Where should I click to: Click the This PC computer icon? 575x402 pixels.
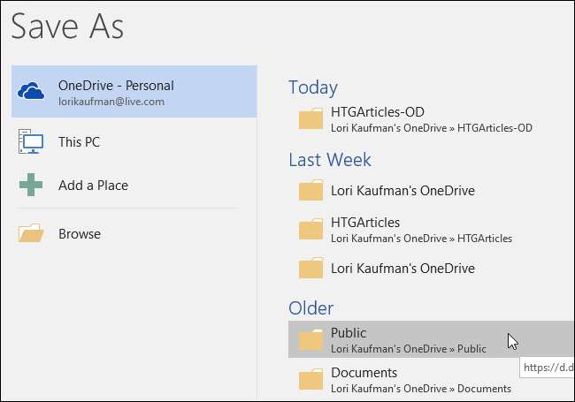(32, 141)
